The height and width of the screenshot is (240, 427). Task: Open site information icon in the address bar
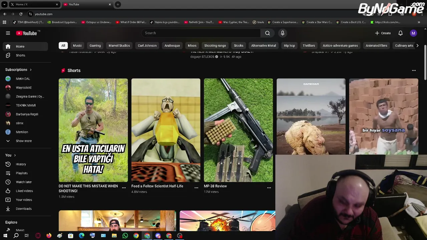[x=30, y=14]
